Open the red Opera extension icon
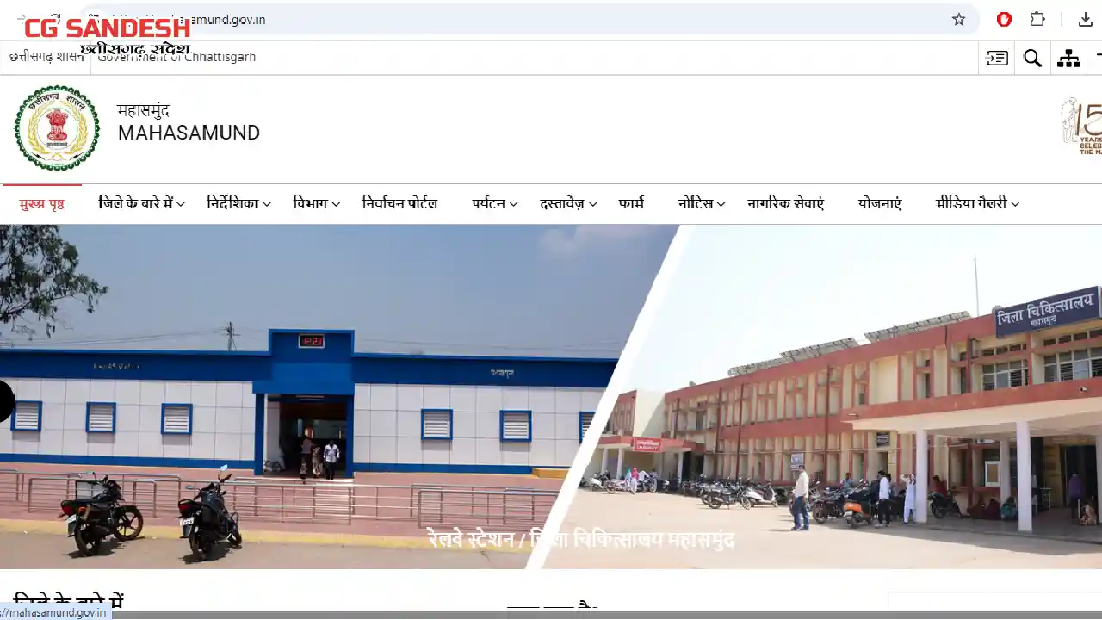This screenshot has width=1102, height=620. [1004, 19]
